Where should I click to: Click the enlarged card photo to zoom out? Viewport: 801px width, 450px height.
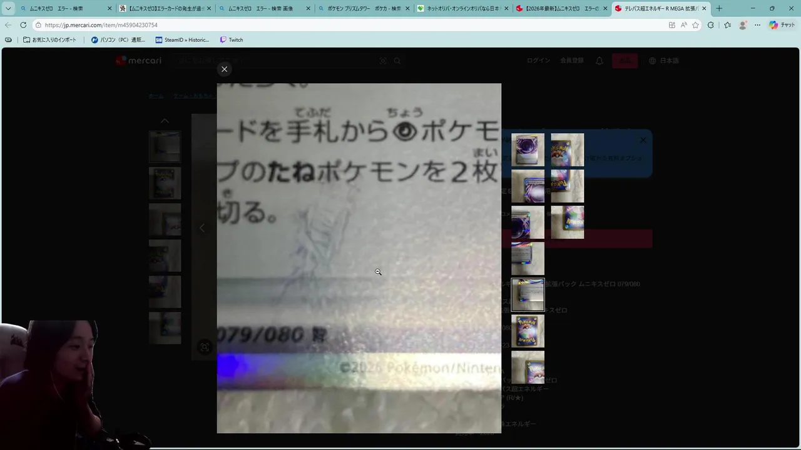359,258
